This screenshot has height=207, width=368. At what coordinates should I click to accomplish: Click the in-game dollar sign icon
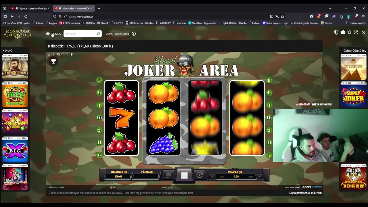click(x=68, y=55)
